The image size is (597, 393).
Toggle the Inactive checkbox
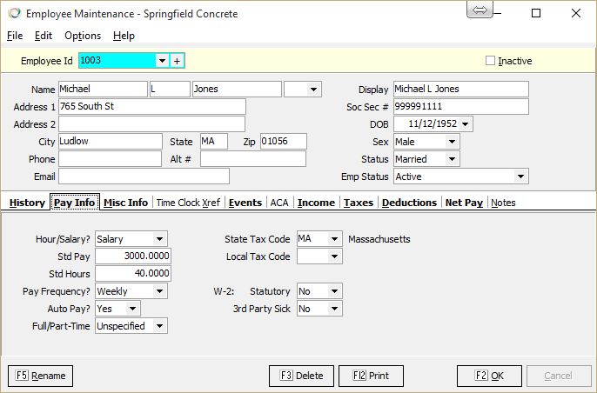tap(490, 61)
